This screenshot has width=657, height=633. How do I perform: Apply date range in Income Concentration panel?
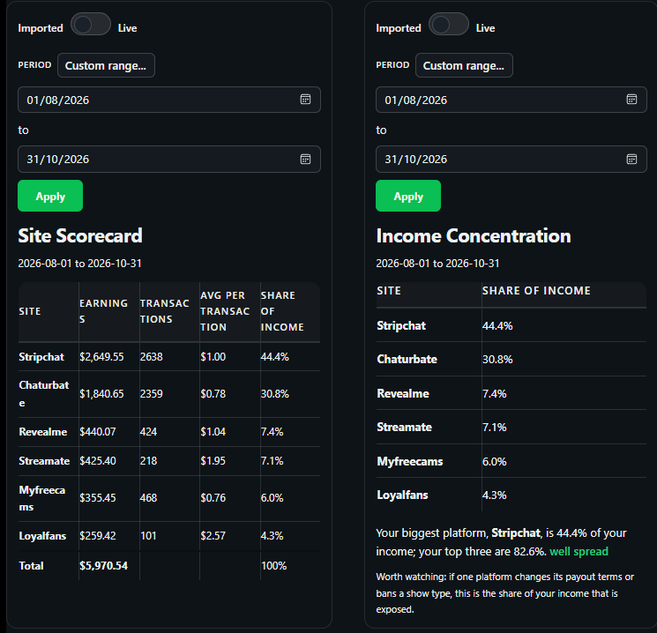click(408, 196)
